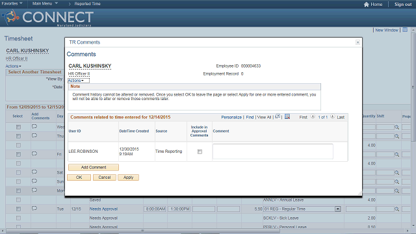Click the horizontal scrollbar at bottom
Screen dimensions: 416x234
142,231
